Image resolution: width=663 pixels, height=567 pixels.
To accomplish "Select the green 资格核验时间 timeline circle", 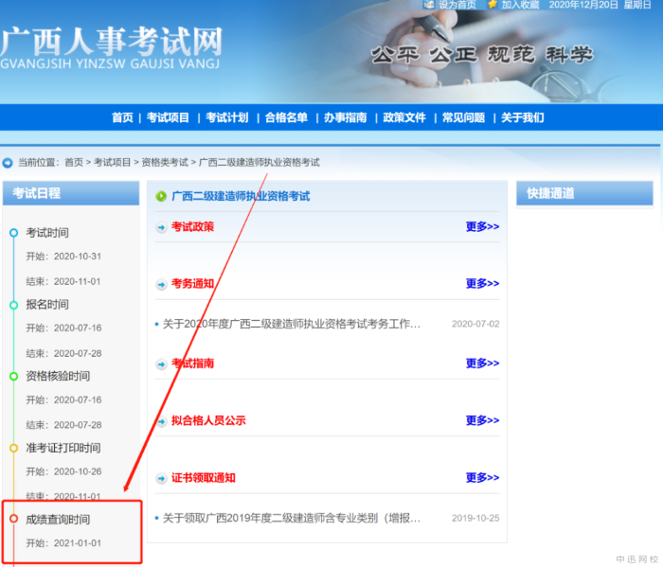I will [13, 376].
